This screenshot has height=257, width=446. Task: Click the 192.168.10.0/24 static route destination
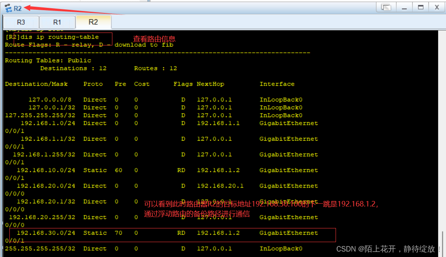[46, 170]
